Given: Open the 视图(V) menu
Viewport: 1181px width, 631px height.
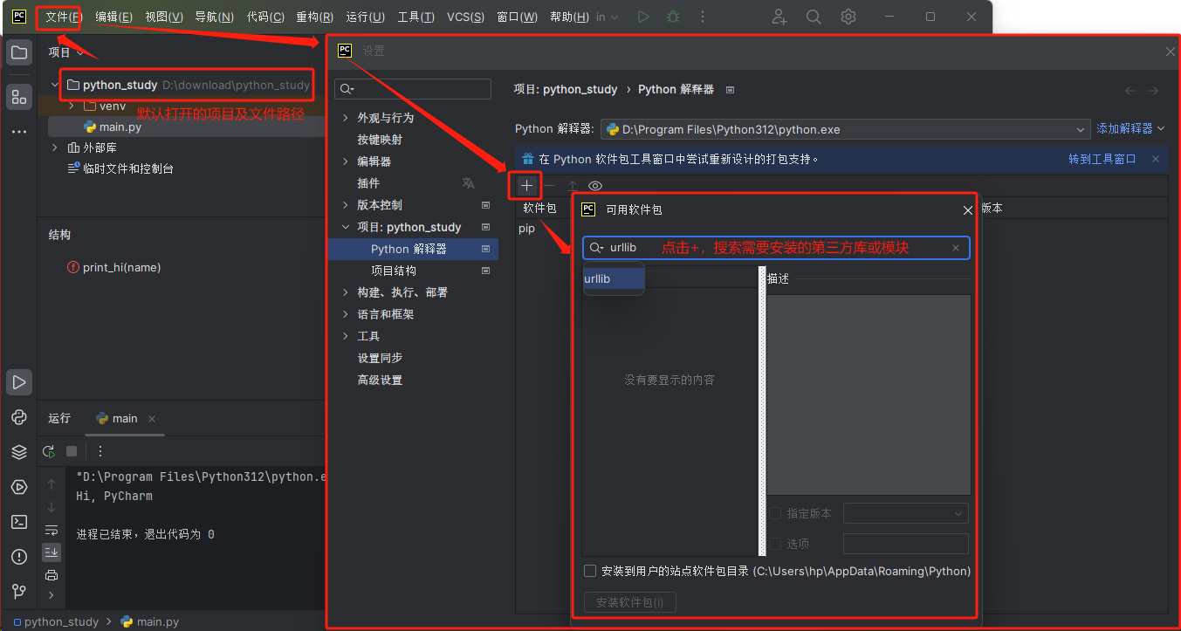Looking at the screenshot, I should point(164,17).
